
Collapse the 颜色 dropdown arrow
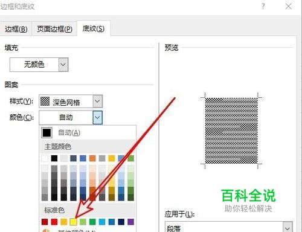(97, 117)
